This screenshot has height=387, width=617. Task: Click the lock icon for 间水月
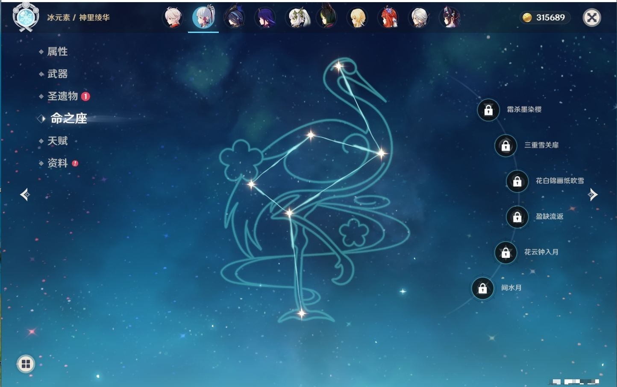[482, 288]
